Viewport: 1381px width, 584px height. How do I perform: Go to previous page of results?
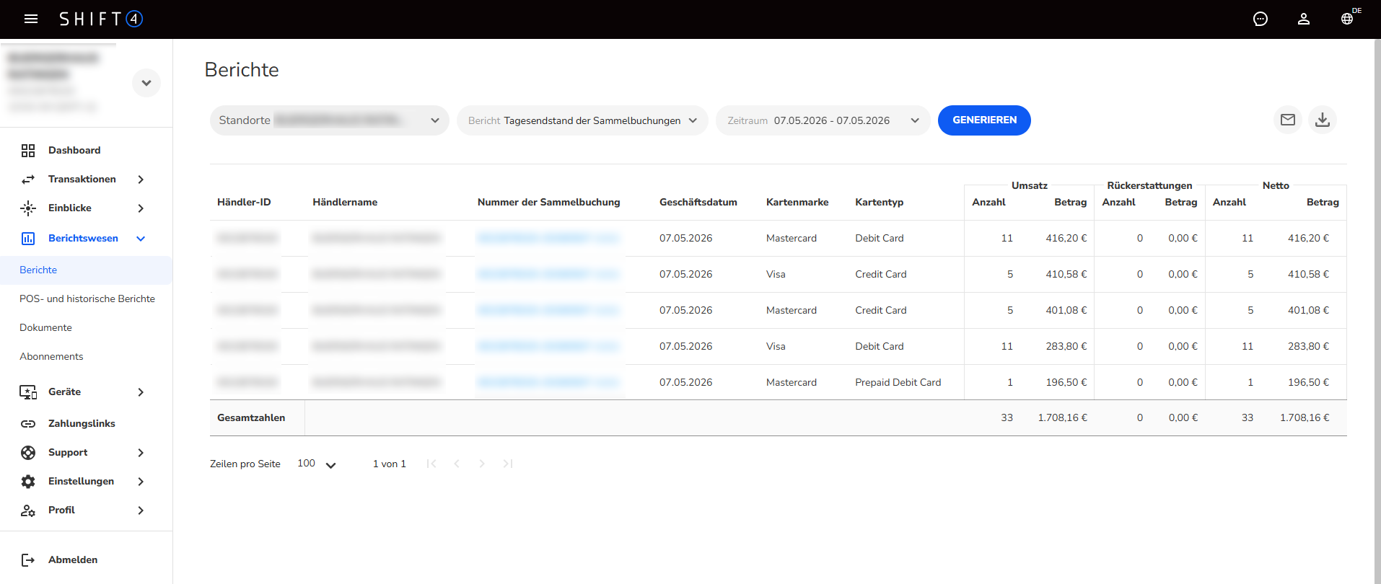457,464
